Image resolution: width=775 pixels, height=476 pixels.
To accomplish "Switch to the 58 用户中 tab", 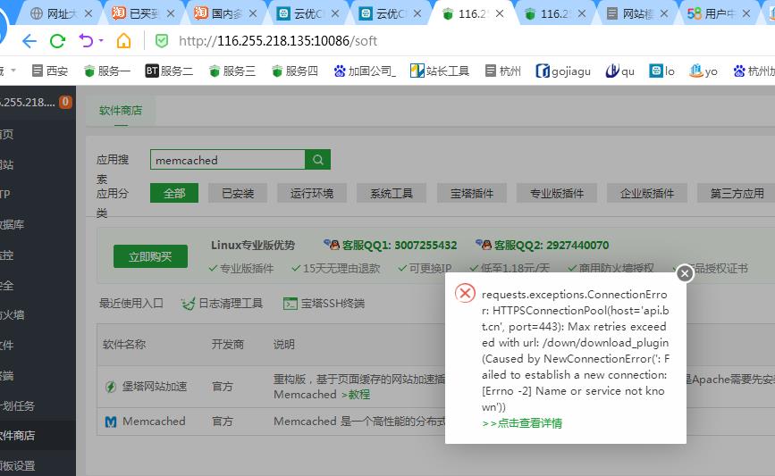I will click(720, 13).
